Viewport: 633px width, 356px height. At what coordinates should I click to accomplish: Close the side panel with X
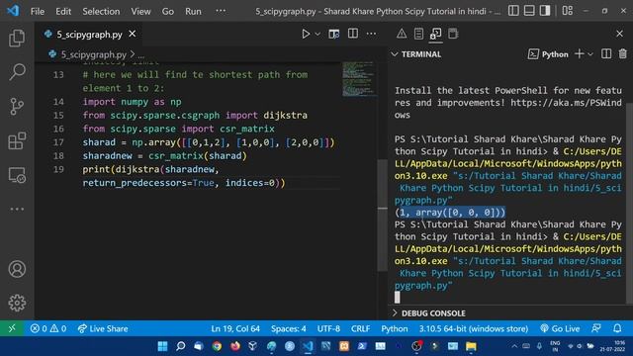pyautogui.click(x=620, y=34)
